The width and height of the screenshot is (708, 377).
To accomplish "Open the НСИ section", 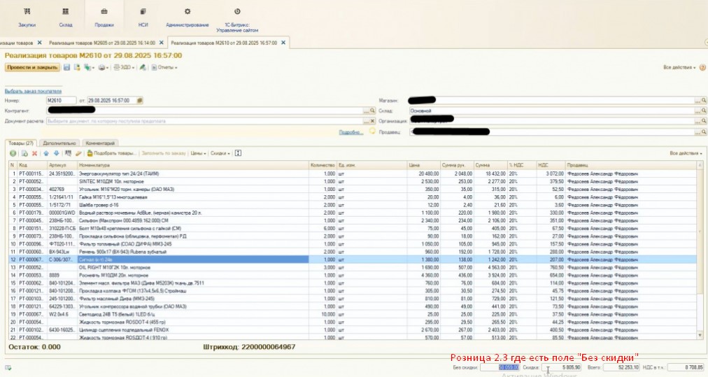I will pyautogui.click(x=143, y=17).
